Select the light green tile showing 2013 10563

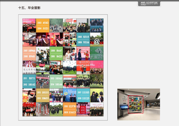[56, 81]
